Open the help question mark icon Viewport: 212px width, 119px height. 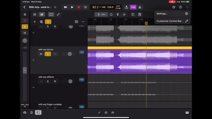coord(181,7)
